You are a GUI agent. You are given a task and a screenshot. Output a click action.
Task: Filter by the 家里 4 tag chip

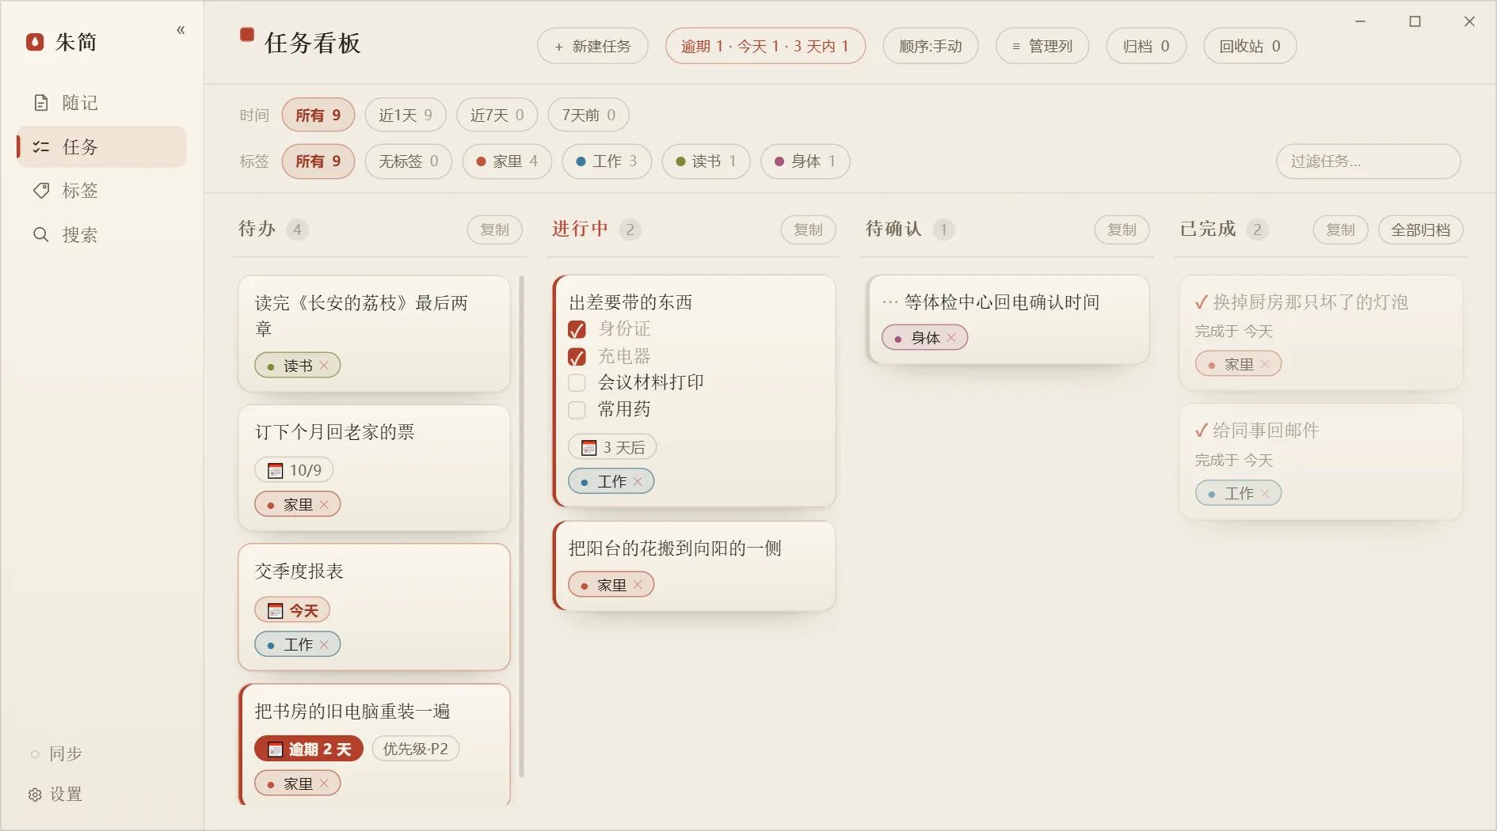coord(507,161)
